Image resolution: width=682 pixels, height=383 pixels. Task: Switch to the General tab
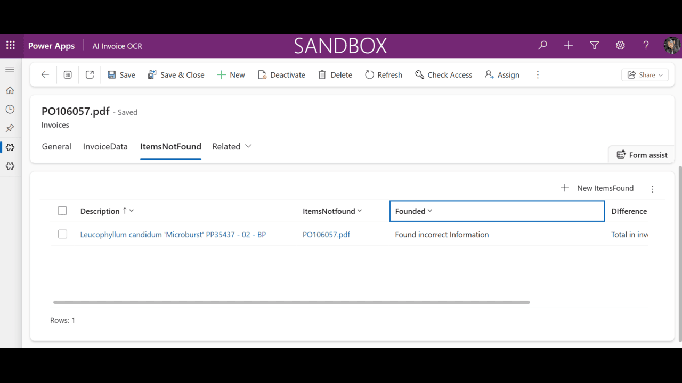coord(56,146)
